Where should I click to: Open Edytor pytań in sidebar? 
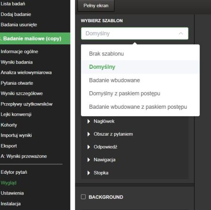14,172
